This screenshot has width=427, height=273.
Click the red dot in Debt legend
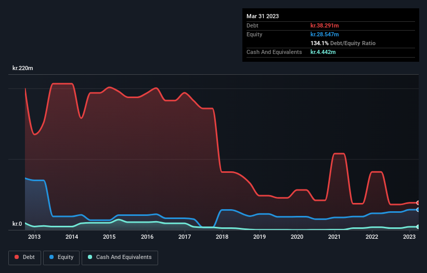[17, 257]
